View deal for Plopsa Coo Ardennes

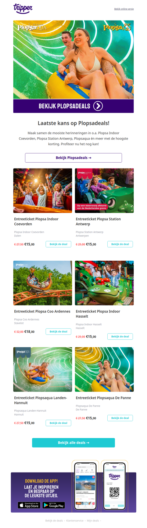[58, 332]
